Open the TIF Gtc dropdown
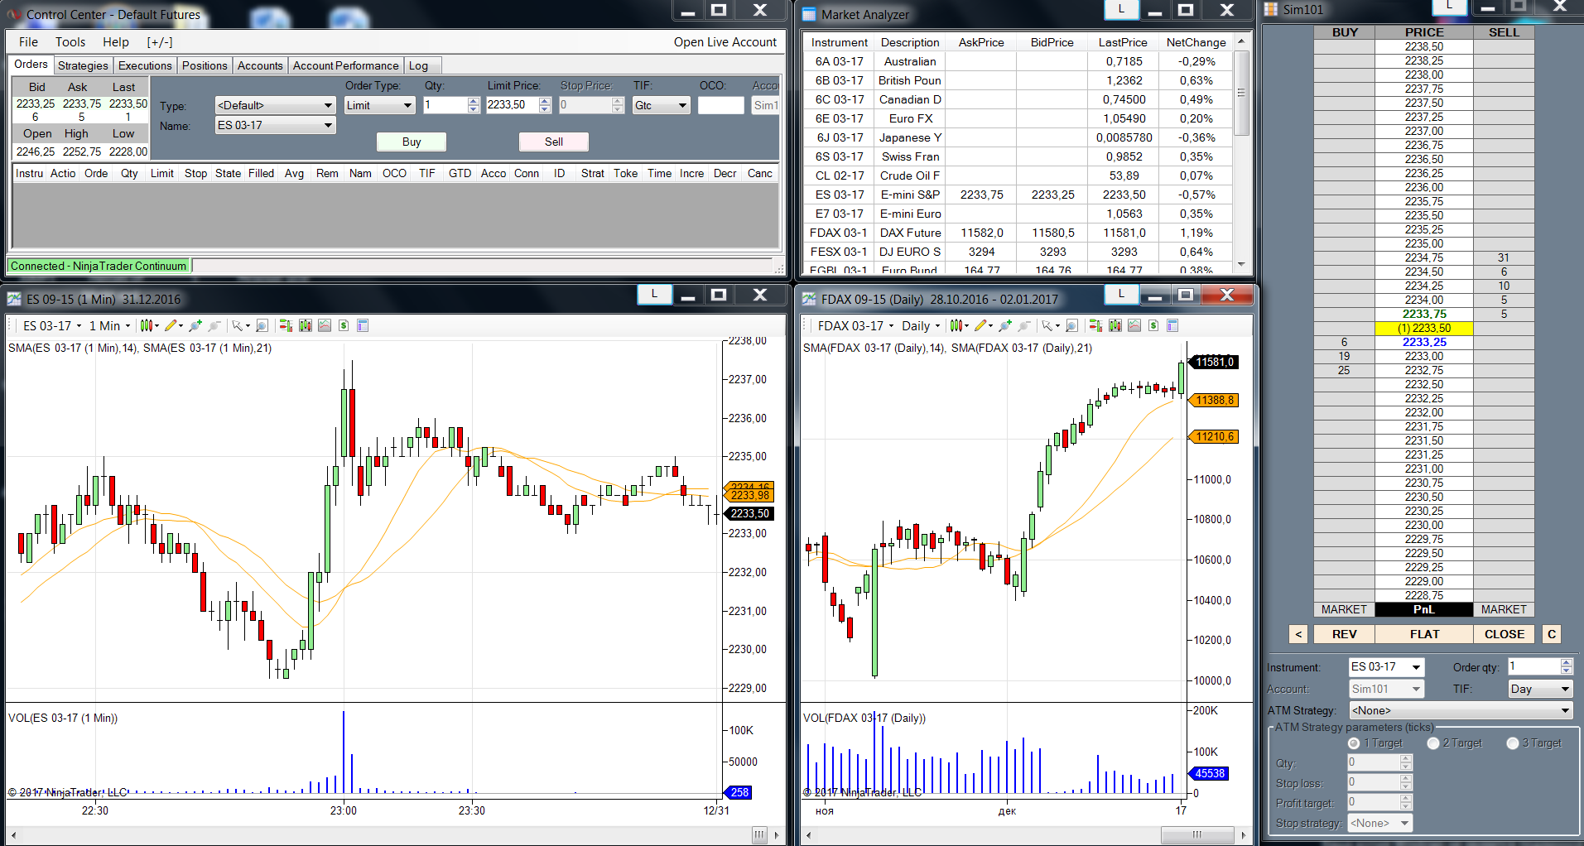 coord(662,106)
